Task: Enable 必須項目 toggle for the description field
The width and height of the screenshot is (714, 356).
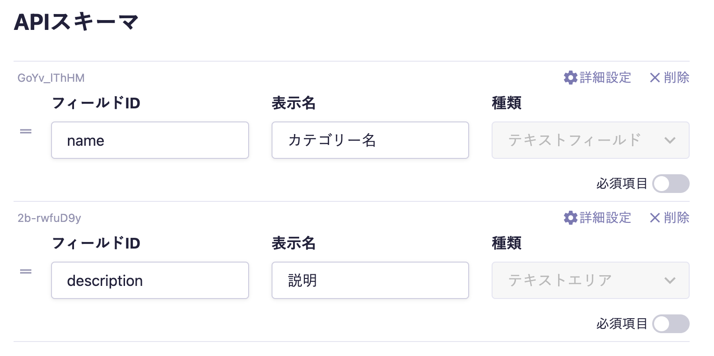Action: [670, 324]
